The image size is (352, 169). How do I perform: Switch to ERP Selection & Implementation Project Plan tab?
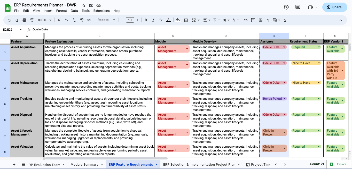(x=199, y=164)
